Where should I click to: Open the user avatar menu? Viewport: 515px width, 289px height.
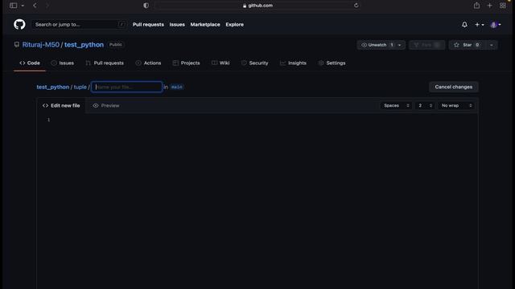496,25
